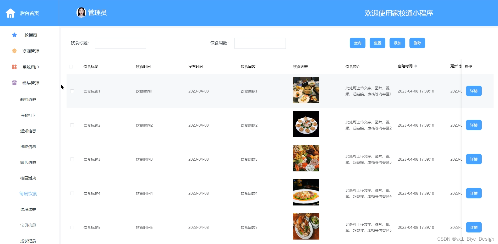Open 课程课表 in the sidebar
The image size is (498, 244).
pyautogui.click(x=28, y=209)
